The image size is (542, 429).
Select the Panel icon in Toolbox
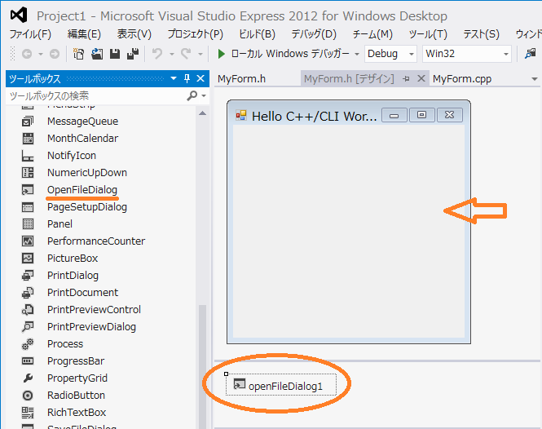pos(28,224)
